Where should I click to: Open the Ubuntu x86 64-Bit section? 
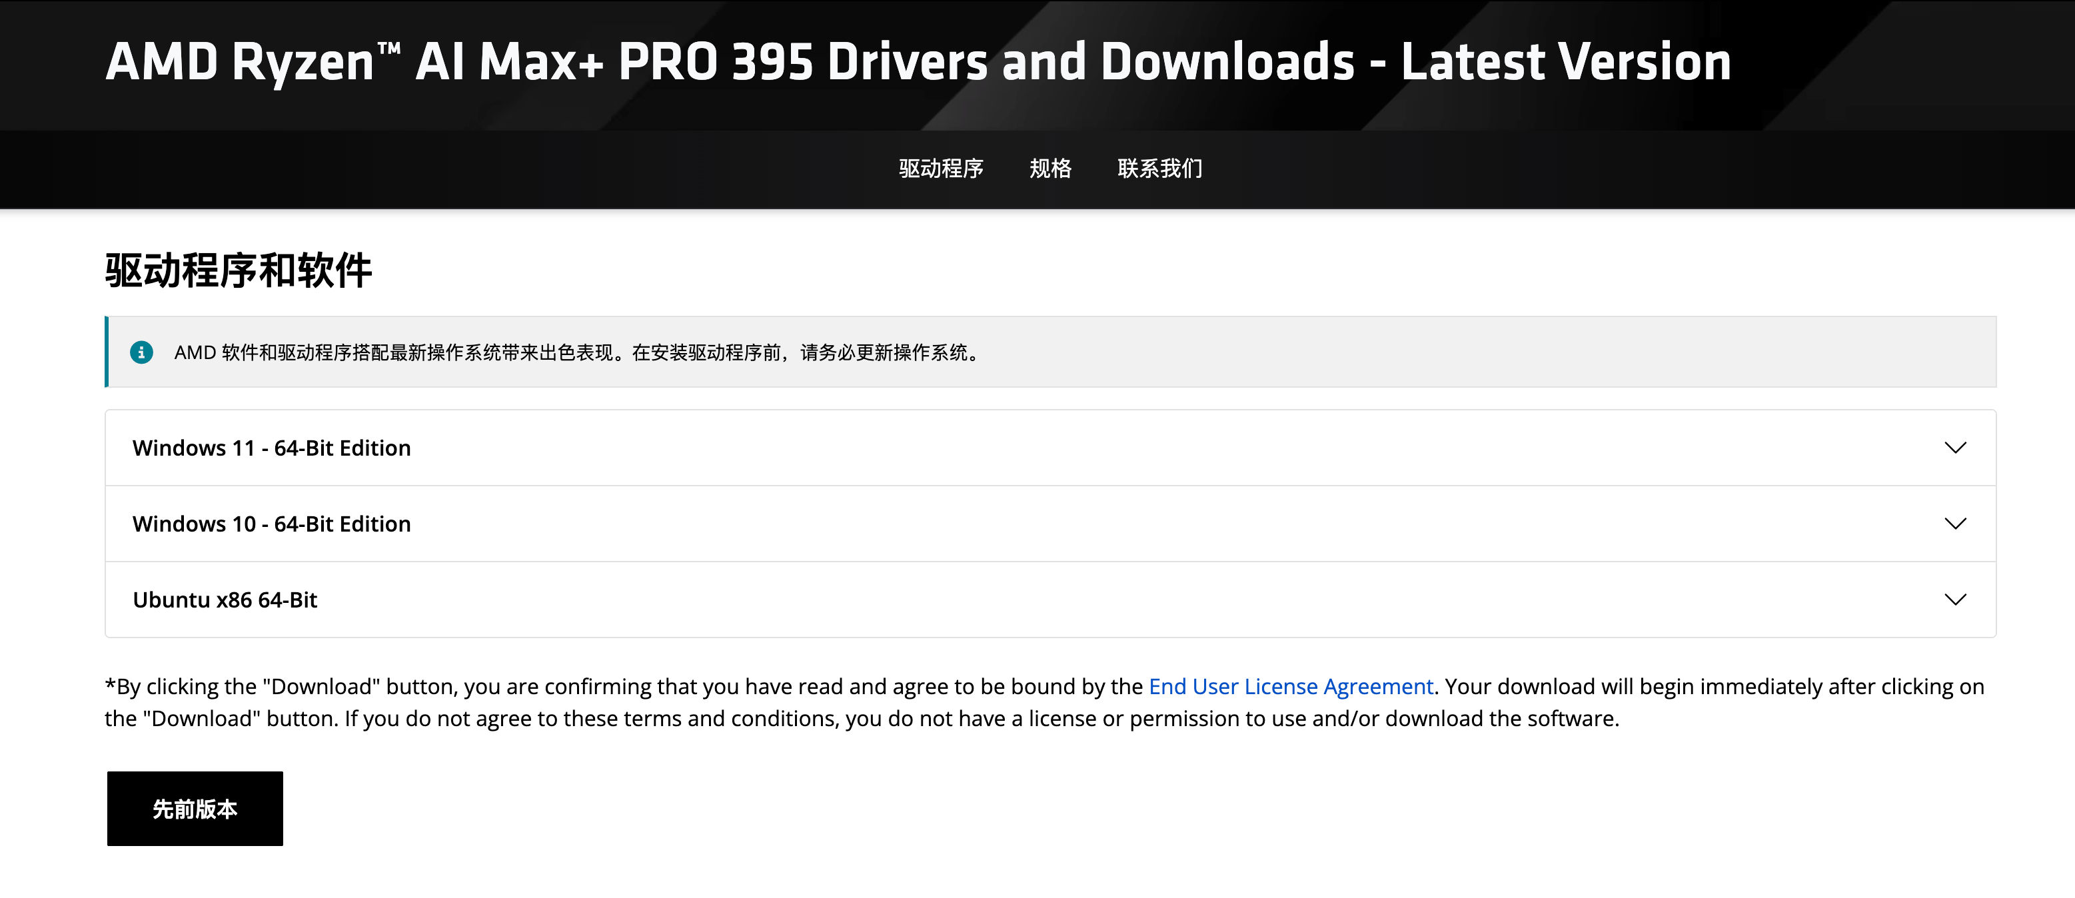click(225, 599)
